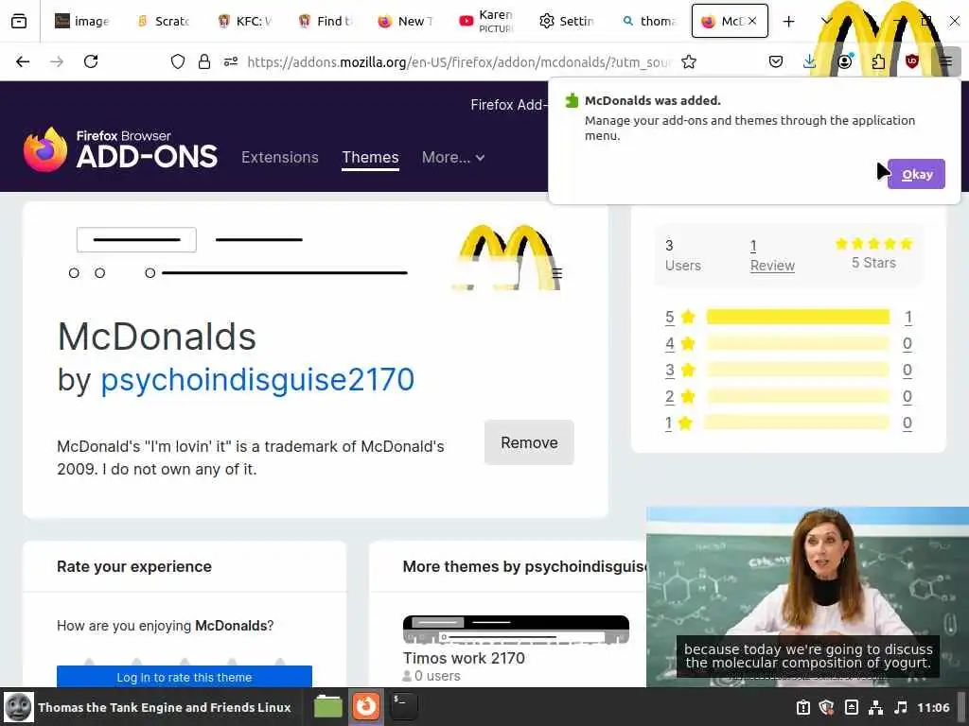
Task: Click the Firefox taskbar icon
Action: (x=365, y=706)
